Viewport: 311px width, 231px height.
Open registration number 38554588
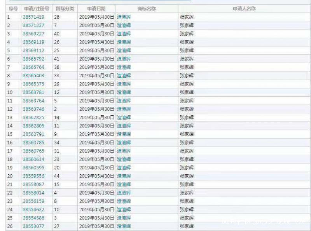[33, 218]
